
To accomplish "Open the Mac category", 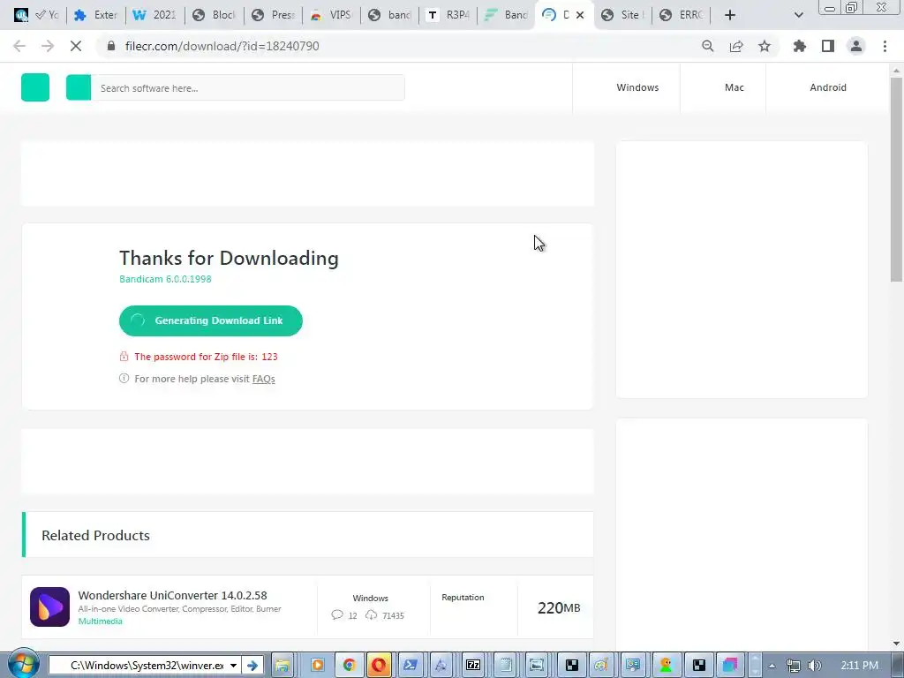I will coord(734,87).
